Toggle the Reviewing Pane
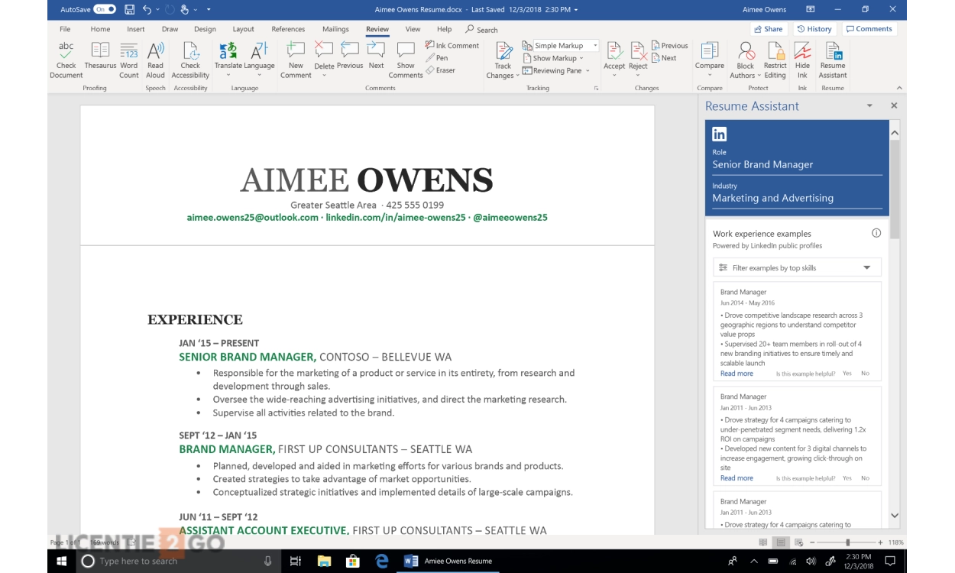The width and height of the screenshot is (955, 573). tap(557, 70)
